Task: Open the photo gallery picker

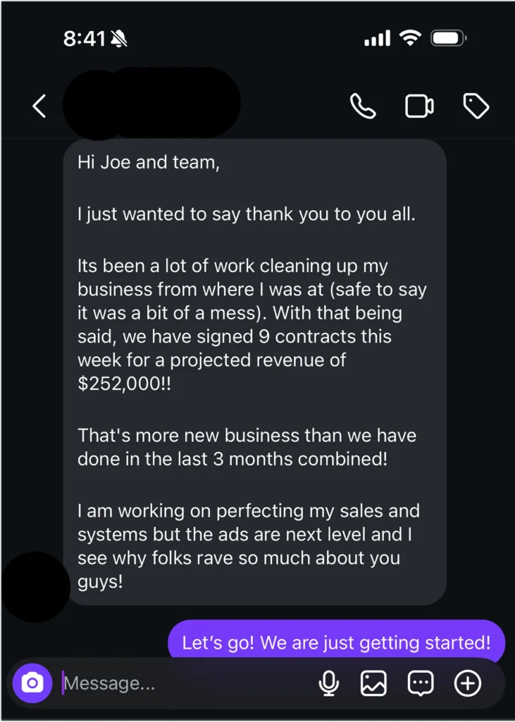Action: tap(374, 683)
